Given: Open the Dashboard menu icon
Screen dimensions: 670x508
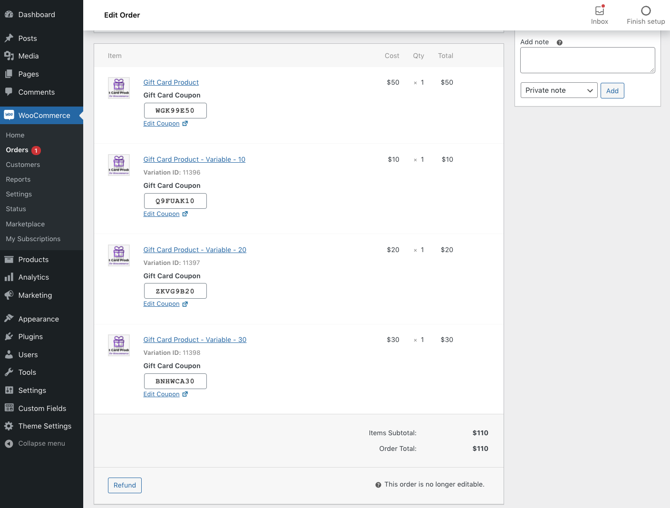Looking at the screenshot, I should coord(9,15).
